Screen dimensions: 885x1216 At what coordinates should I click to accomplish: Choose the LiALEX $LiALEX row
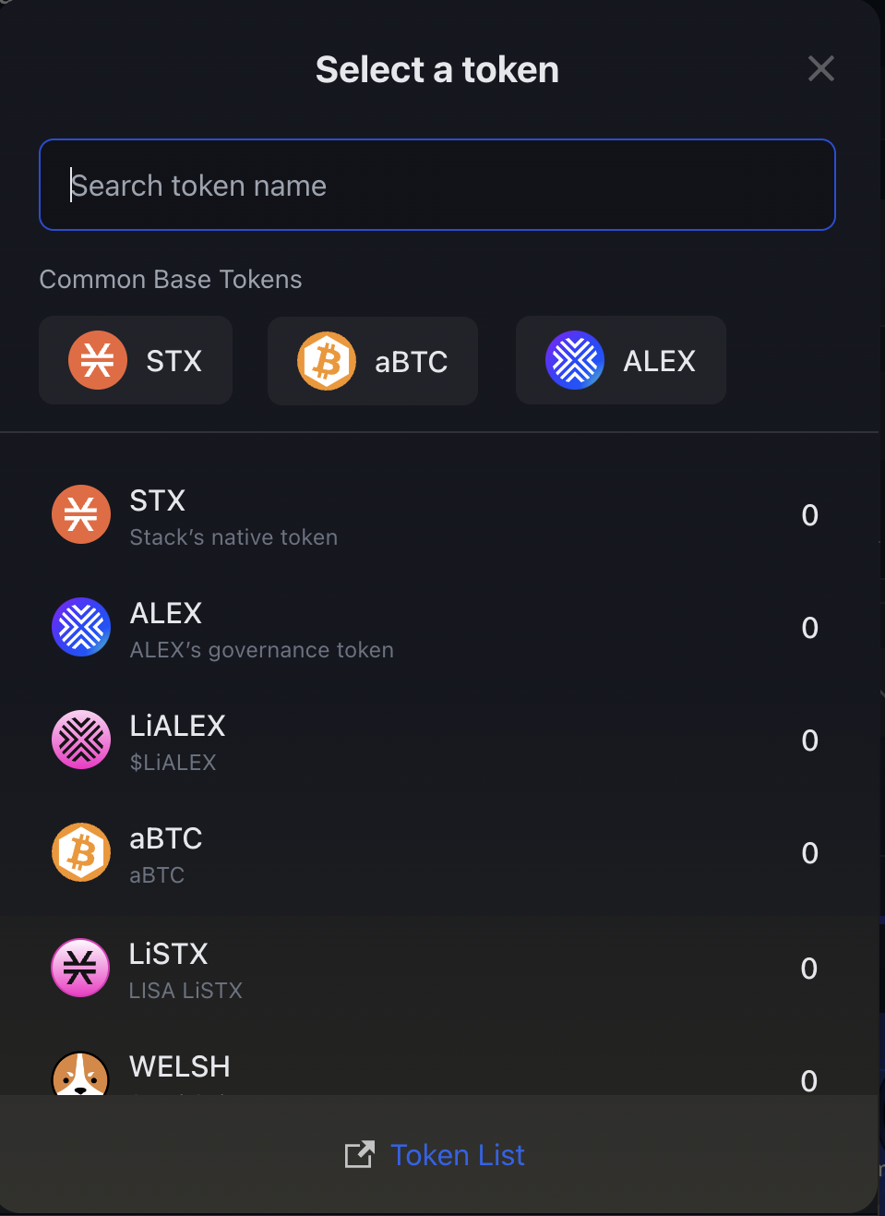437,740
